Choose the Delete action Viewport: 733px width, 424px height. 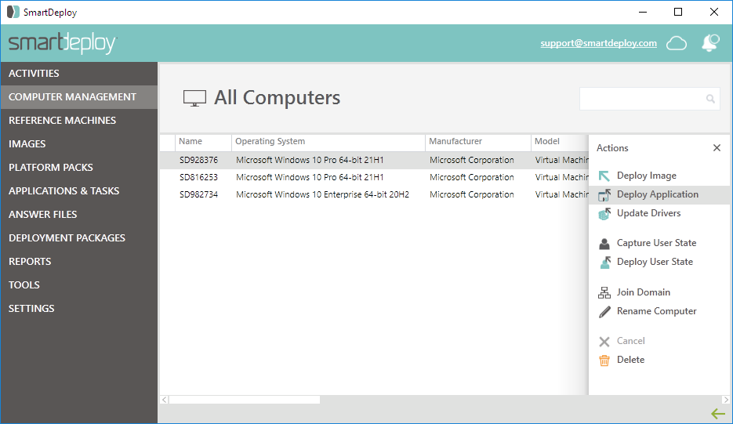(659, 360)
